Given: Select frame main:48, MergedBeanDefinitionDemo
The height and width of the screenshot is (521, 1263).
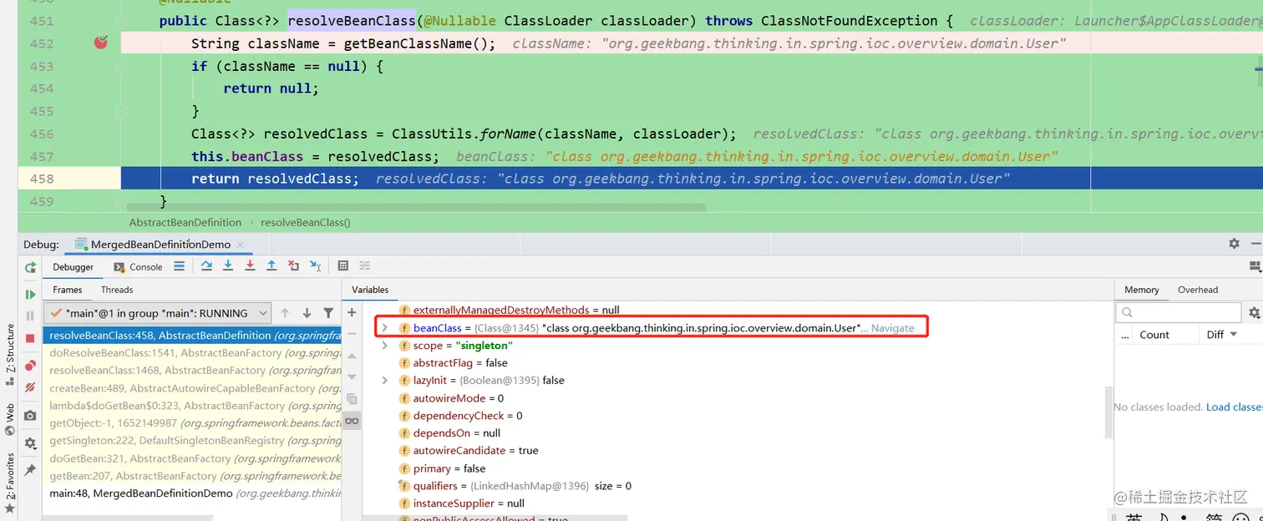Looking at the screenshot, I should tap(192, 493).
